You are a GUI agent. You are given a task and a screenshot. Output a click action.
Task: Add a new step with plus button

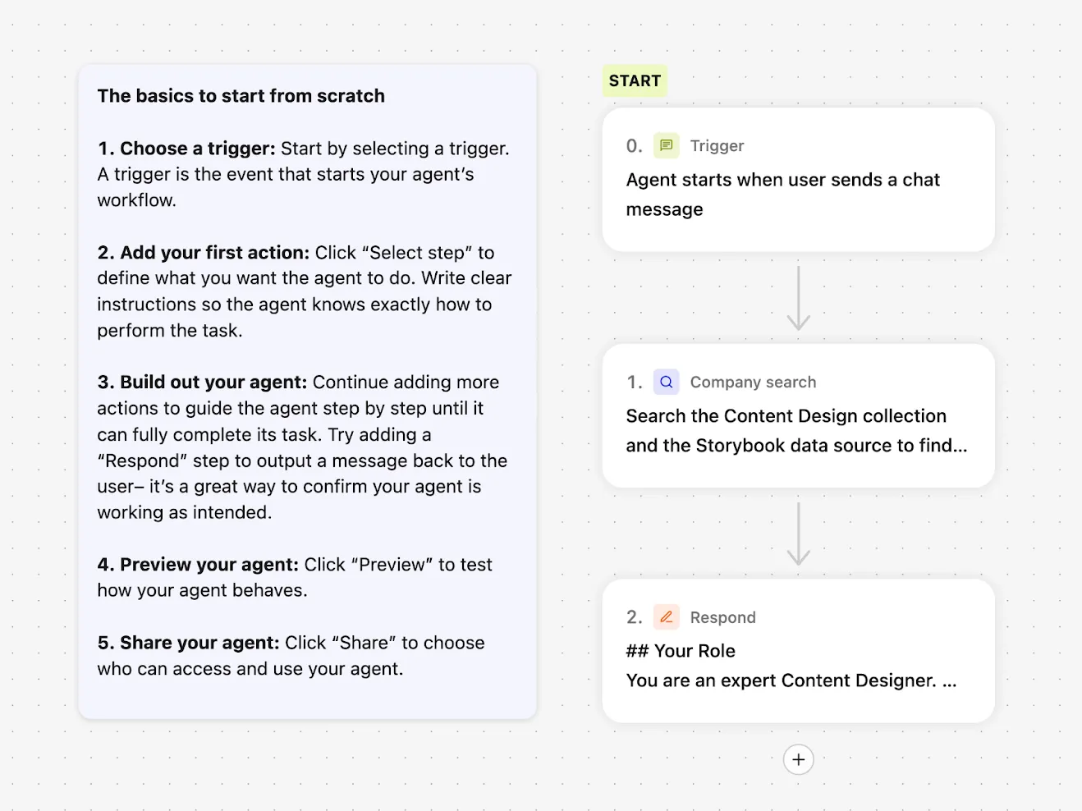pos(798,759)
